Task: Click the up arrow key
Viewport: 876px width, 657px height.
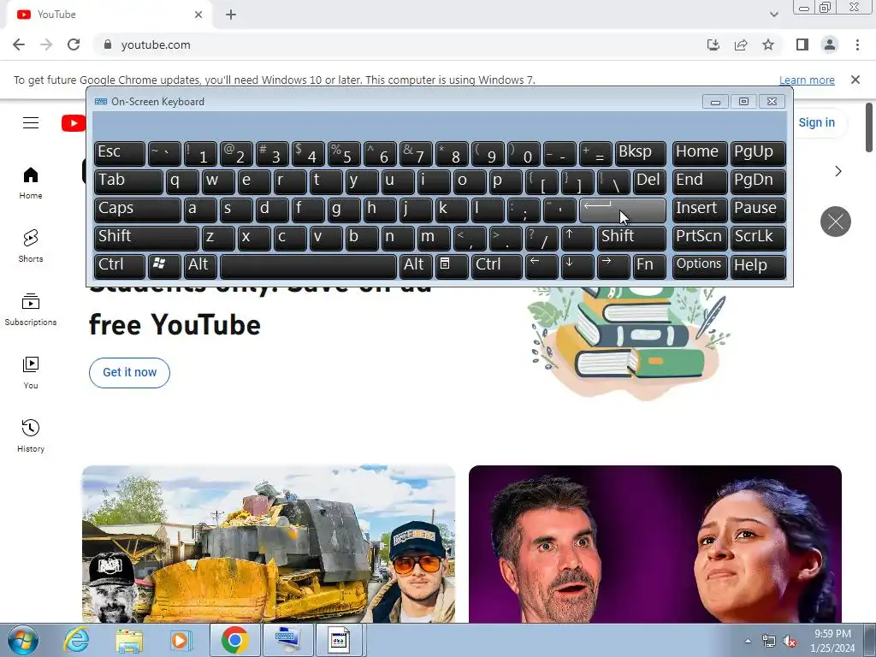Action: click(577, 238)
